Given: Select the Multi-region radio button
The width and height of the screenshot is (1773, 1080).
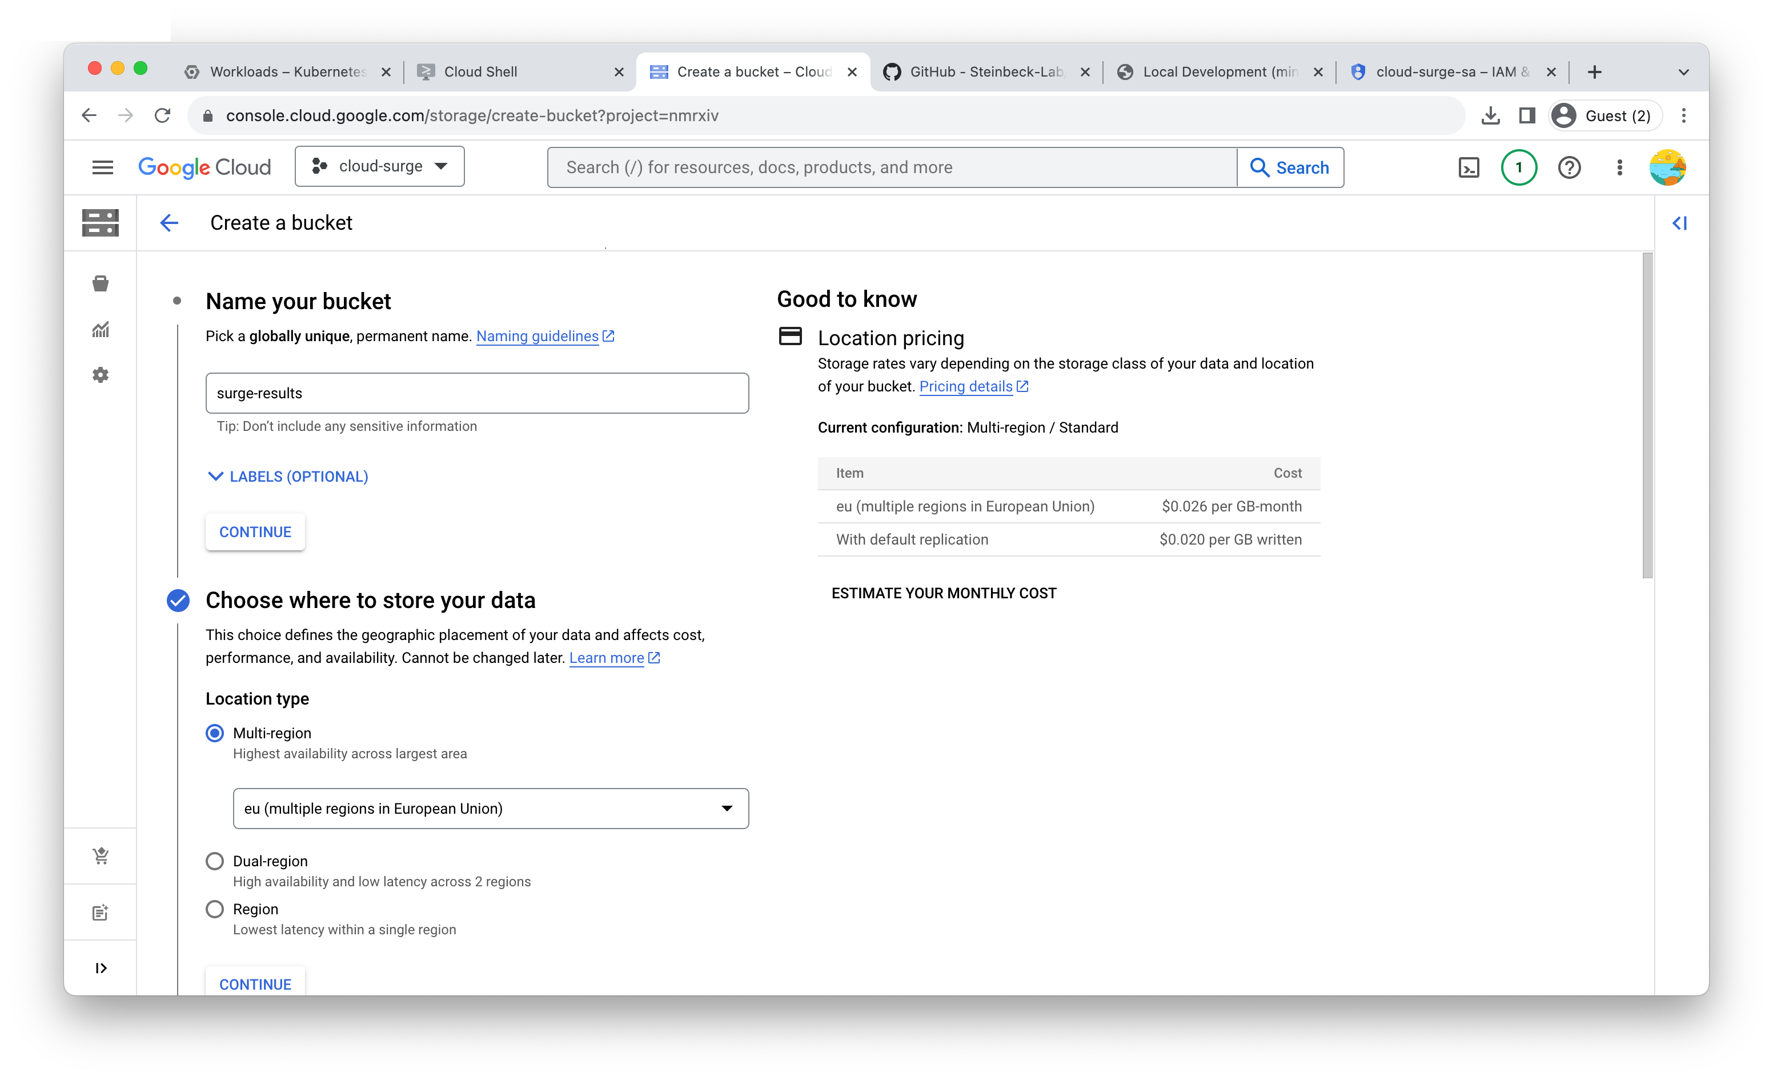Looking at the screenshot, I should (x=214, y=733).
